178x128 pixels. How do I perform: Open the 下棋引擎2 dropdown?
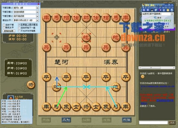click(37, 12)
